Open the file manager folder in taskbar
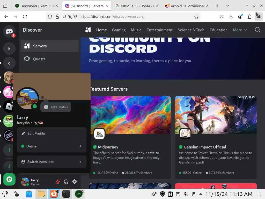 click(41, 194)
